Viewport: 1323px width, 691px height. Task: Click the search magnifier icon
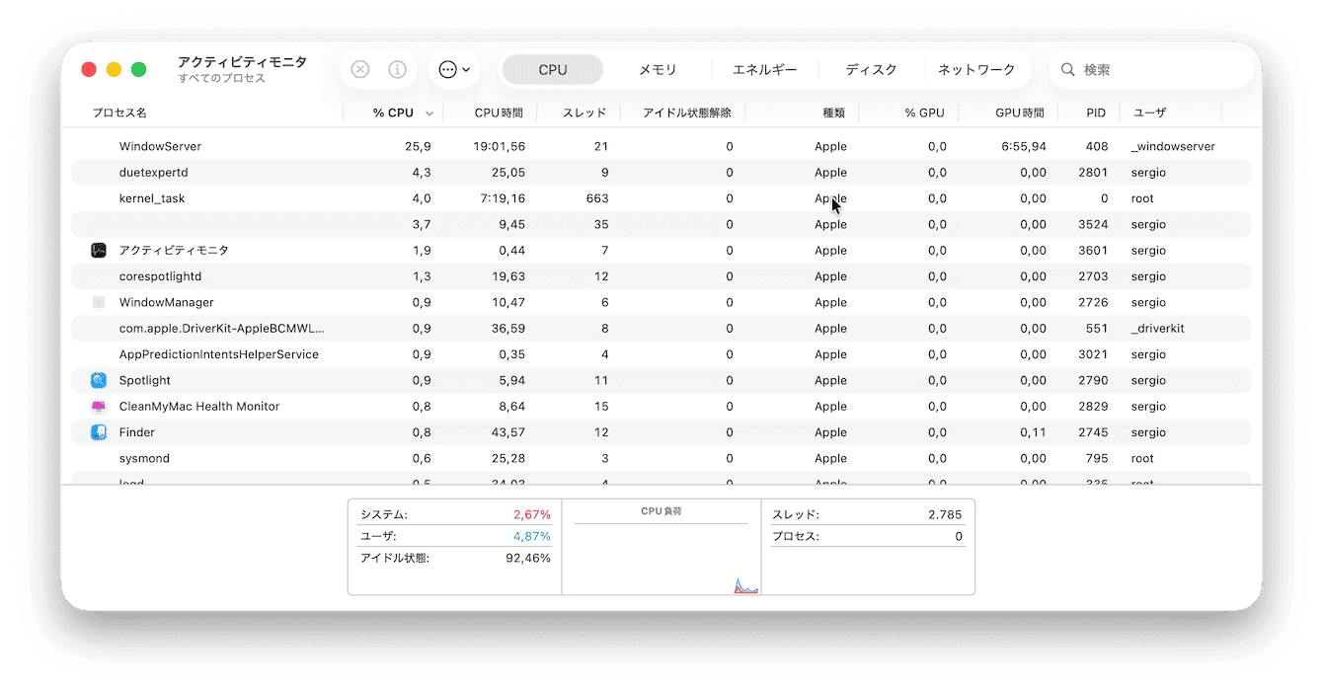(1068, 70)
